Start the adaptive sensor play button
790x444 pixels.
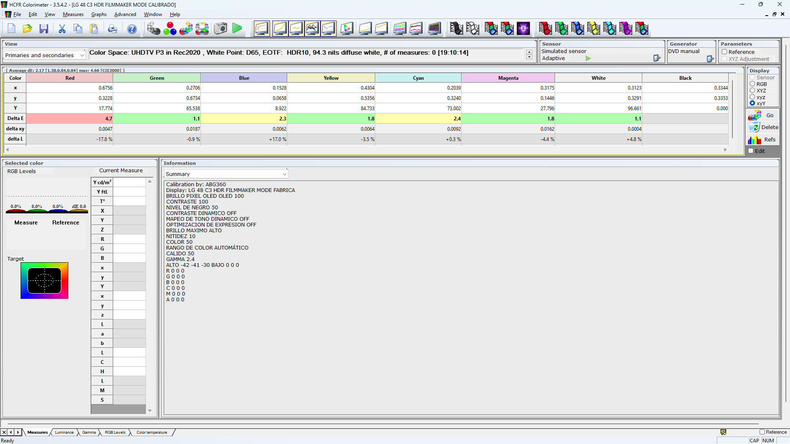point(588,58)
